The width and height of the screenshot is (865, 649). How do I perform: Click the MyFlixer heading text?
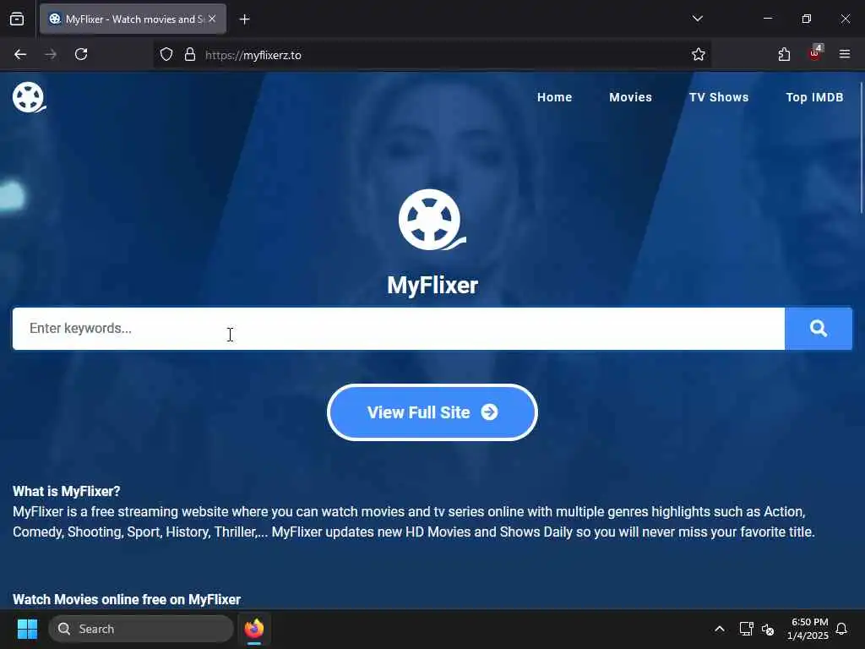[432, 286]
